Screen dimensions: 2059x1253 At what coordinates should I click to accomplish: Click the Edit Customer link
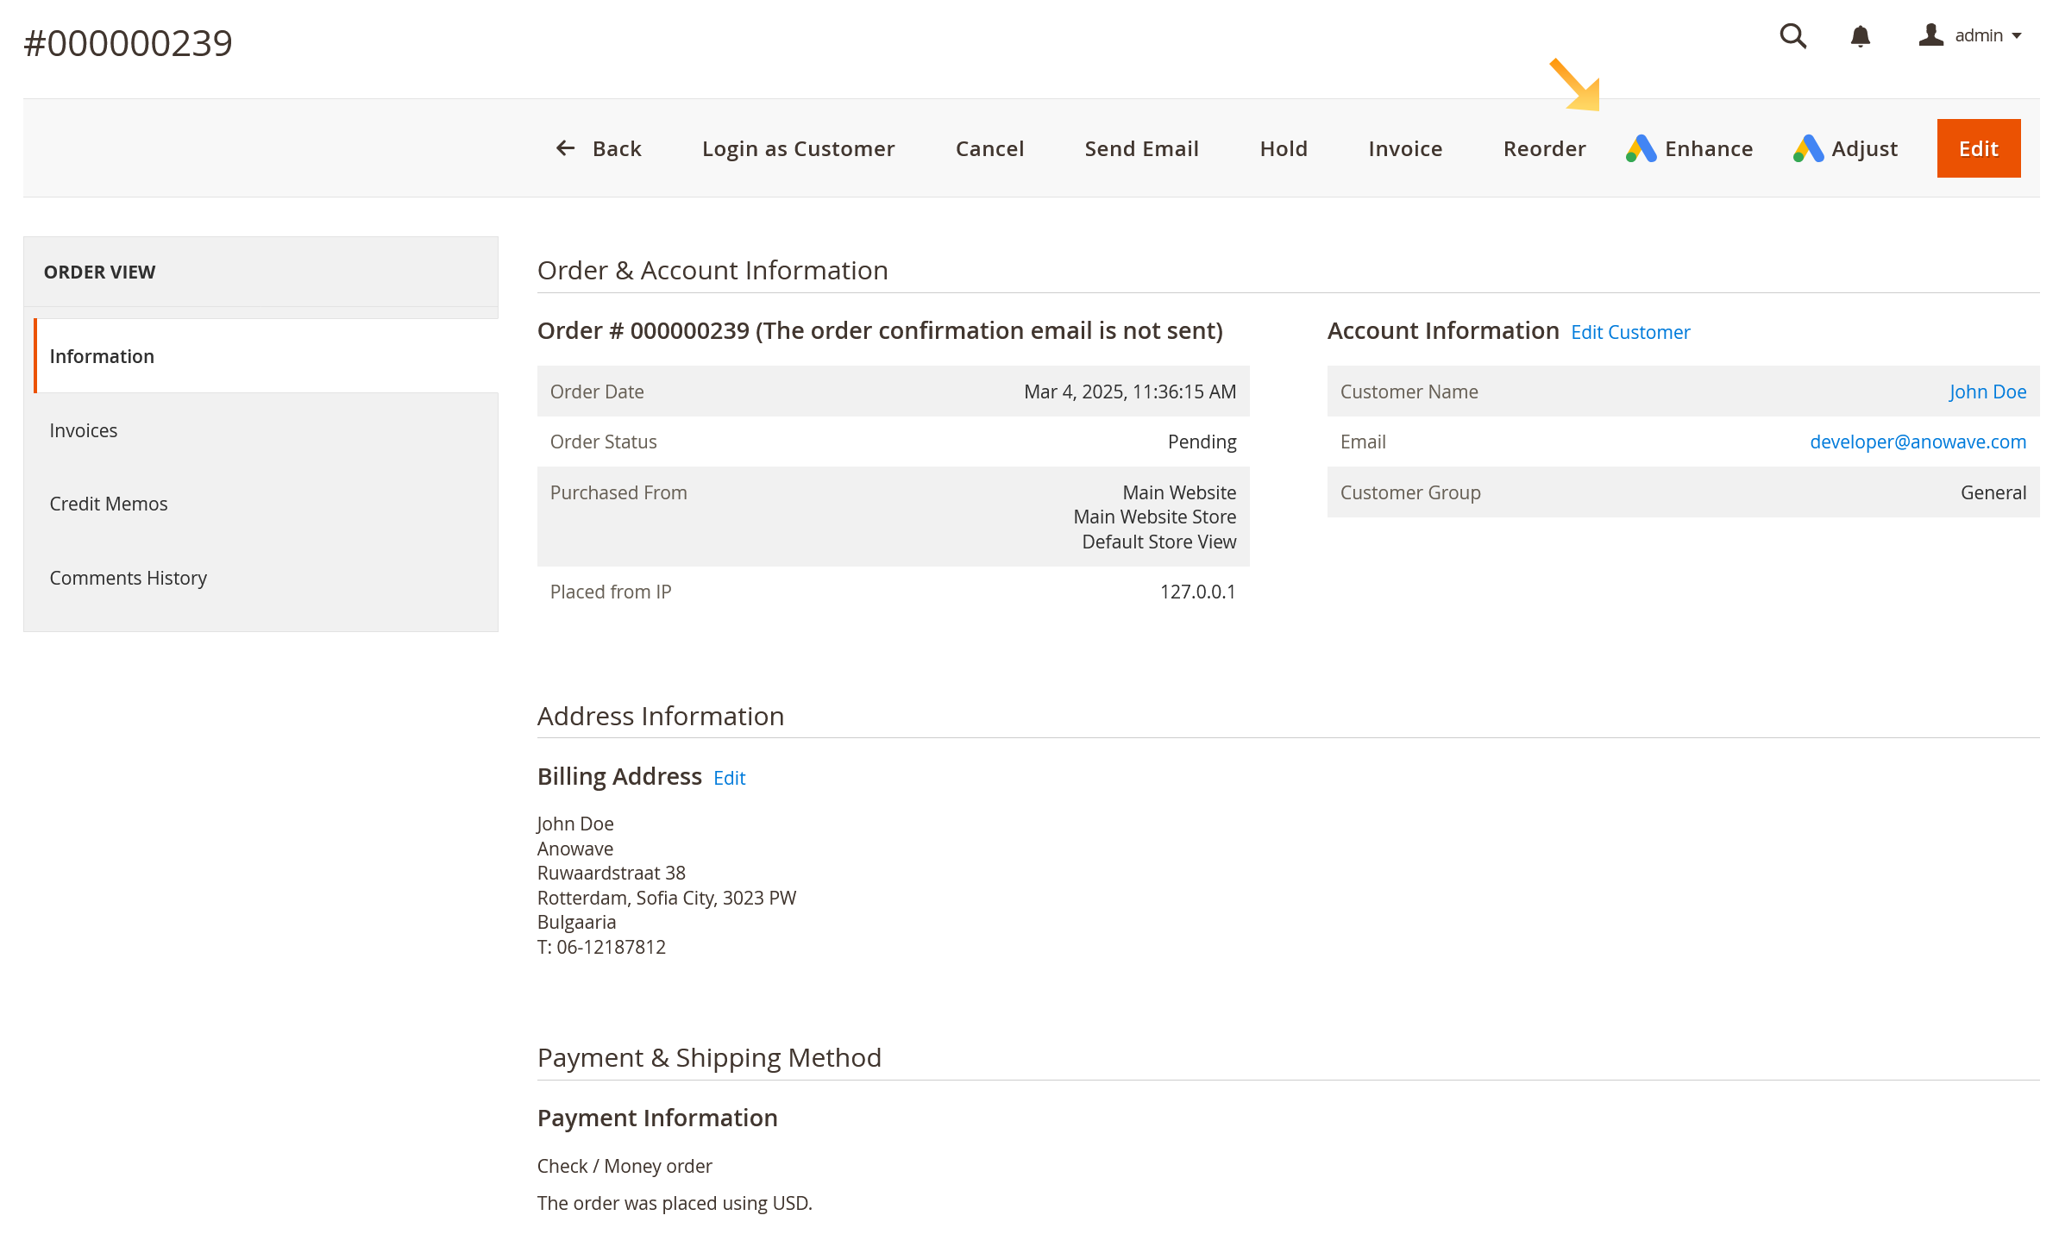coord(1630,332)
